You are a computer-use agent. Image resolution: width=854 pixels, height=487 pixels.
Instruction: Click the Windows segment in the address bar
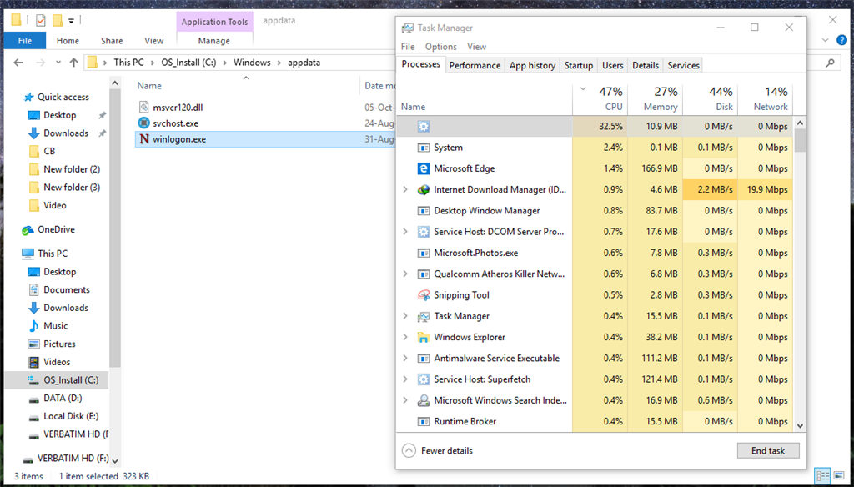click(252, 63)
